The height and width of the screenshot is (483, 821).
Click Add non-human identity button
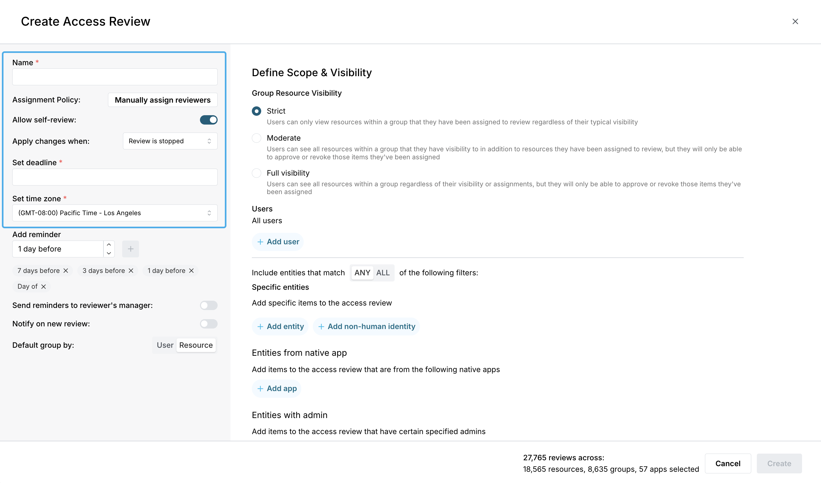pyautogui.click(x=367, y=326)
